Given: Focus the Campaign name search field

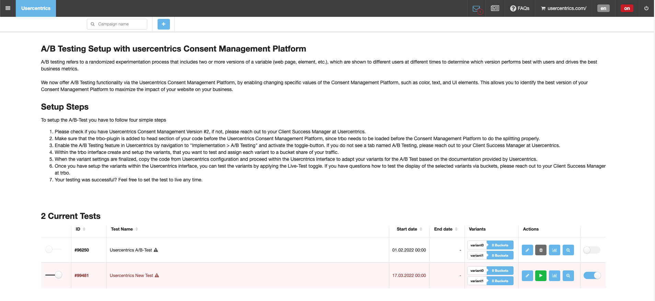Looking at the screenshot, I should click(x=117, y=24).
